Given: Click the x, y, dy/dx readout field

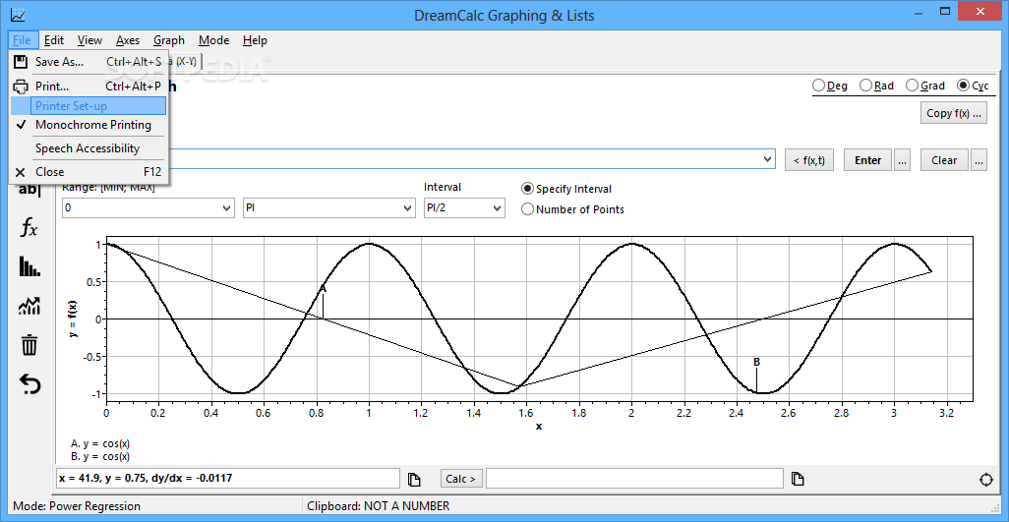Looking at the screenshot, I should (x=228, y=479).
